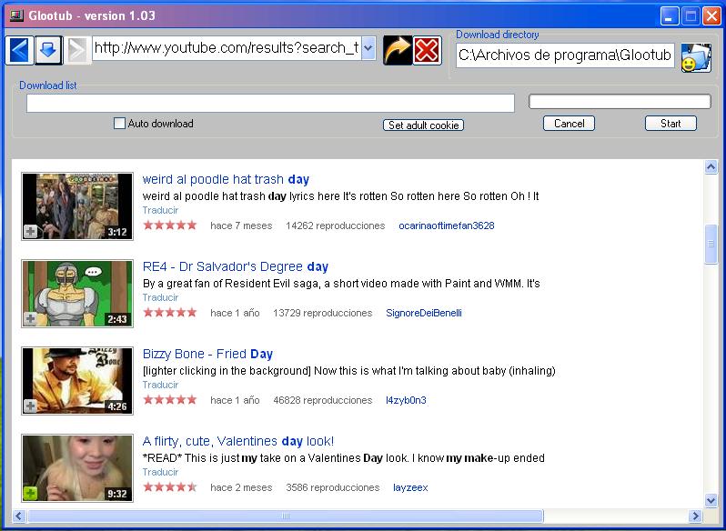Click the YouTube URL address field
Viewport: 726px width, 531px height.
(x=227, y=48)
